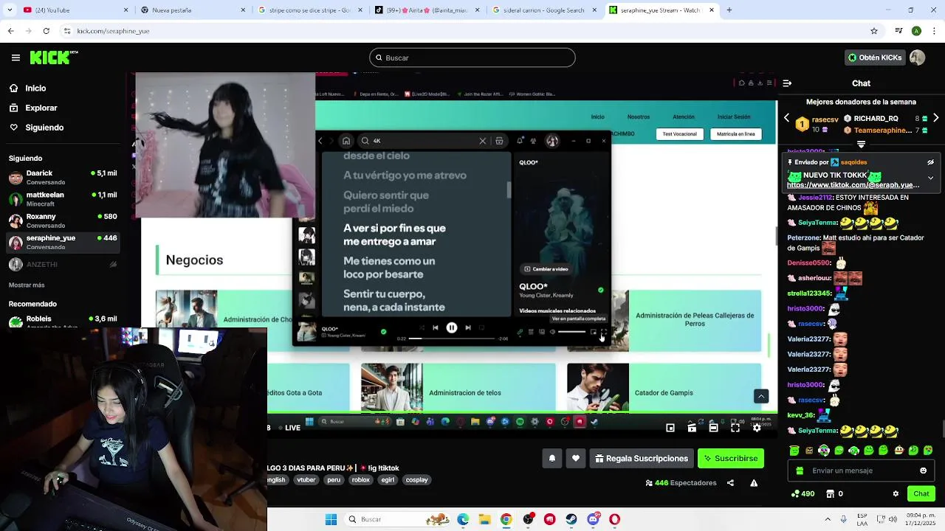
Task: Click the egirl stream tag
Action: pos(388,479)
